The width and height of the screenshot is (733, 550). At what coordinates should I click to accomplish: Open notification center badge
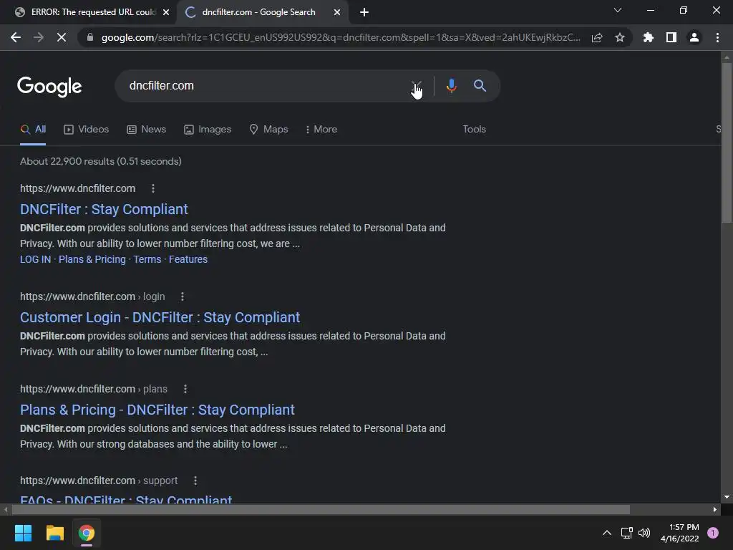coord(713,533)
